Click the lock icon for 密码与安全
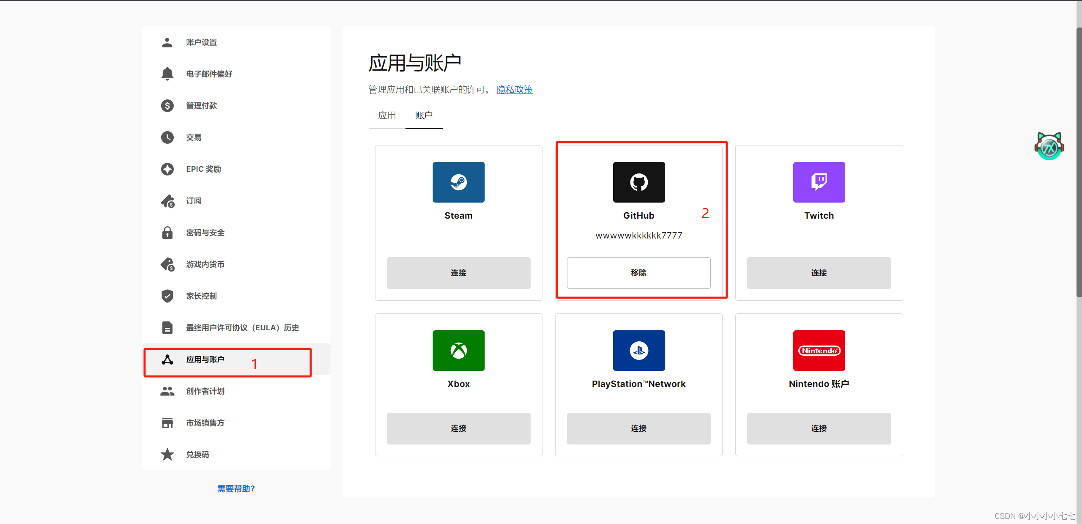Viewport: 1082px width, 524px height. pos(167,233)
